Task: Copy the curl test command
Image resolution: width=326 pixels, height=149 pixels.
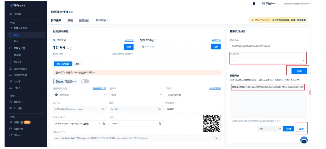Action: pyautogui.click(x=217, y=138)
